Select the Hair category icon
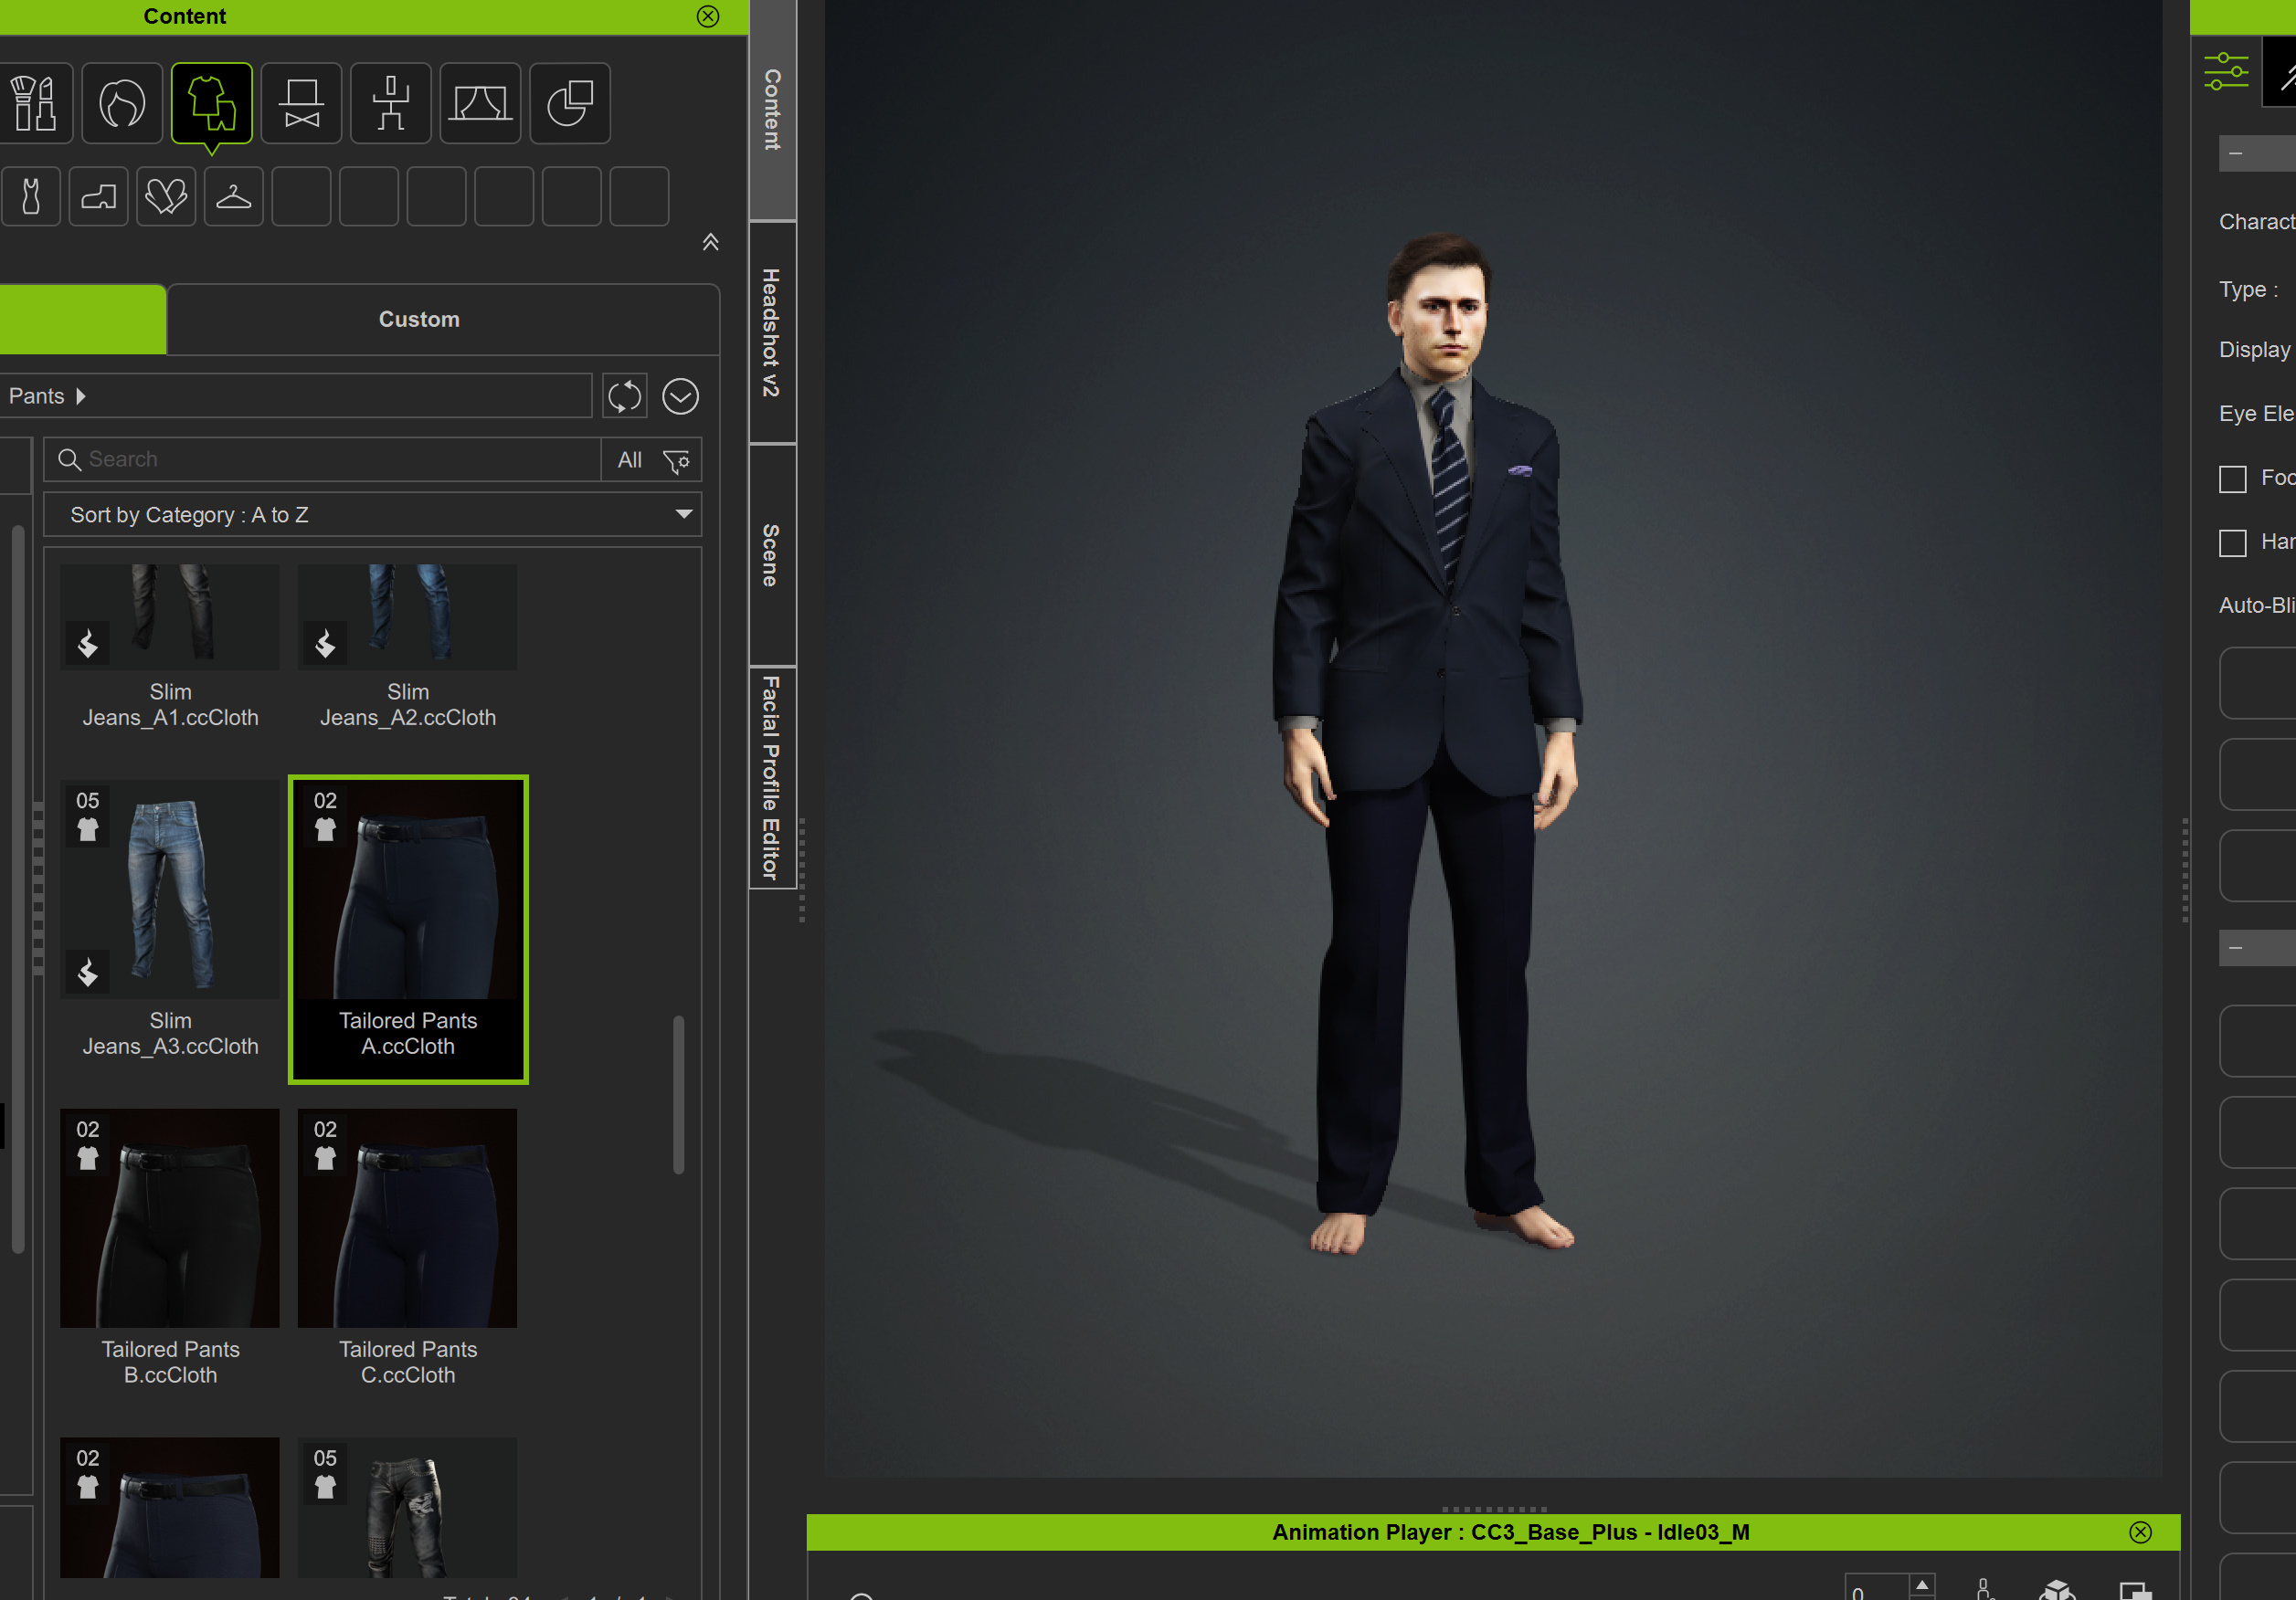 click(x=122, y=103)
